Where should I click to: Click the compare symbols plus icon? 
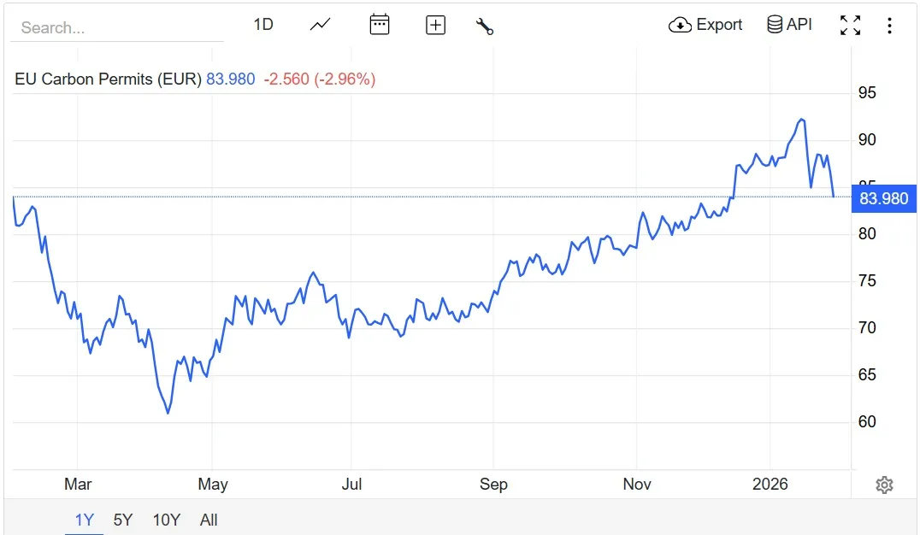[x=435, y=25]
